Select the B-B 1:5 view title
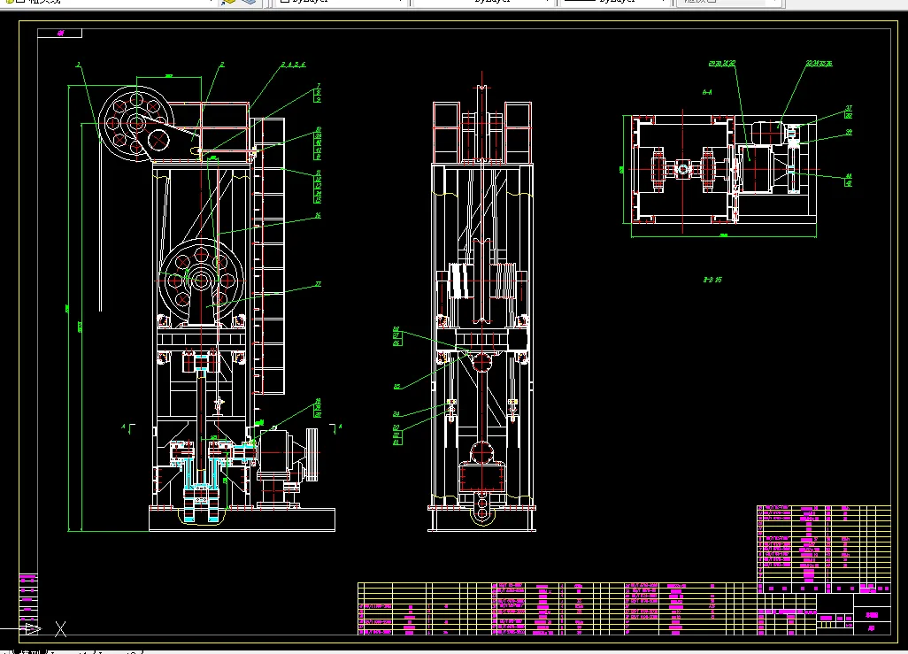The image size is (908, 654). pos(712,279)
